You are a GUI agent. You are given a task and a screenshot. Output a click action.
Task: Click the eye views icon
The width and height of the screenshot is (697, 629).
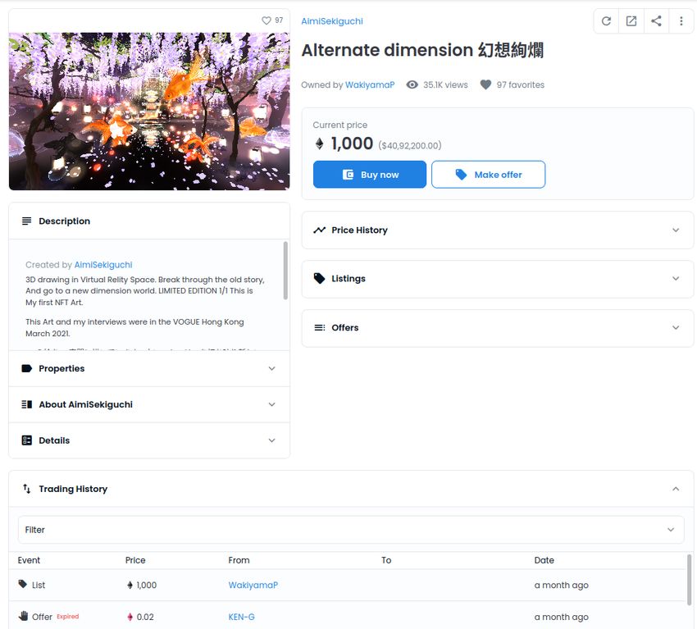coord(412,84)
